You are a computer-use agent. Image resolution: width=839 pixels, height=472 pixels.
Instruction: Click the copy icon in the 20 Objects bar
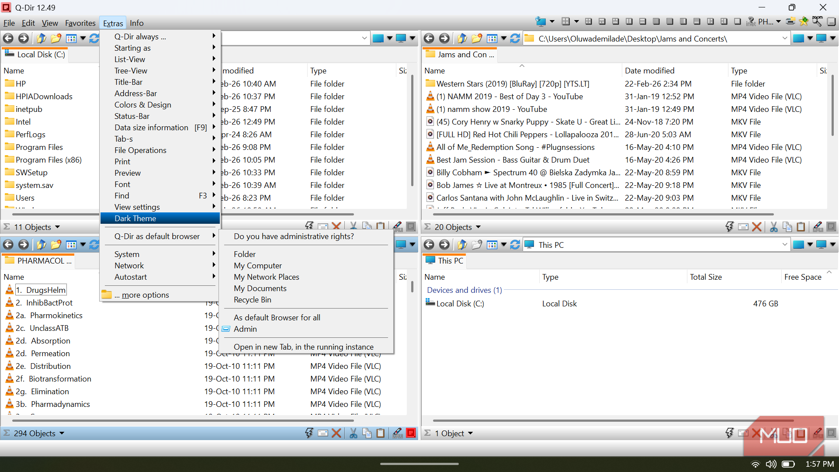787,227
